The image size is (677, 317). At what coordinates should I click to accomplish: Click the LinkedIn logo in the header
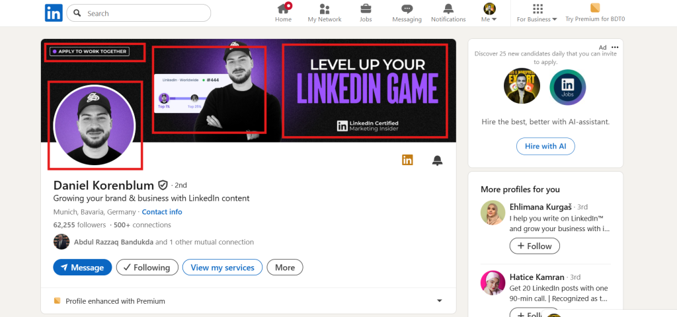point(54,13)
